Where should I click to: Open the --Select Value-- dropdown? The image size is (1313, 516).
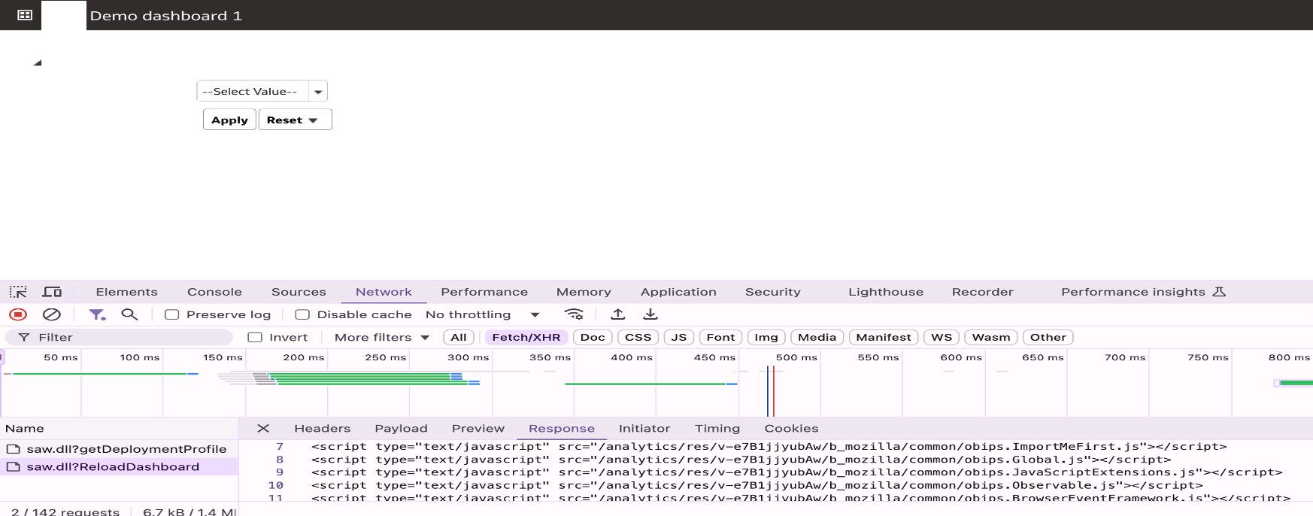click(318, 91)
